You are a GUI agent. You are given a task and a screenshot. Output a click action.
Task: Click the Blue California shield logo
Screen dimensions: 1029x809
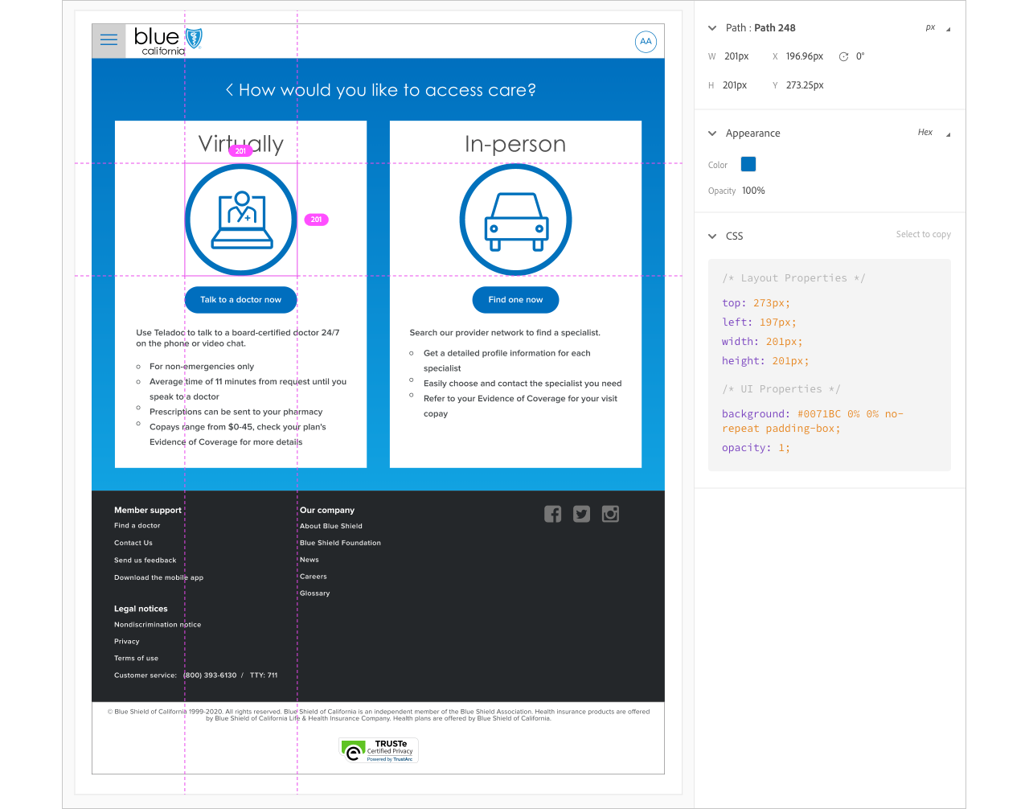(x=168, y=41)
